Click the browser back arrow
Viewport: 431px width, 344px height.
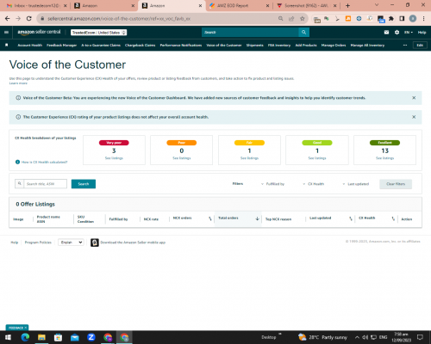pos(8,19)
